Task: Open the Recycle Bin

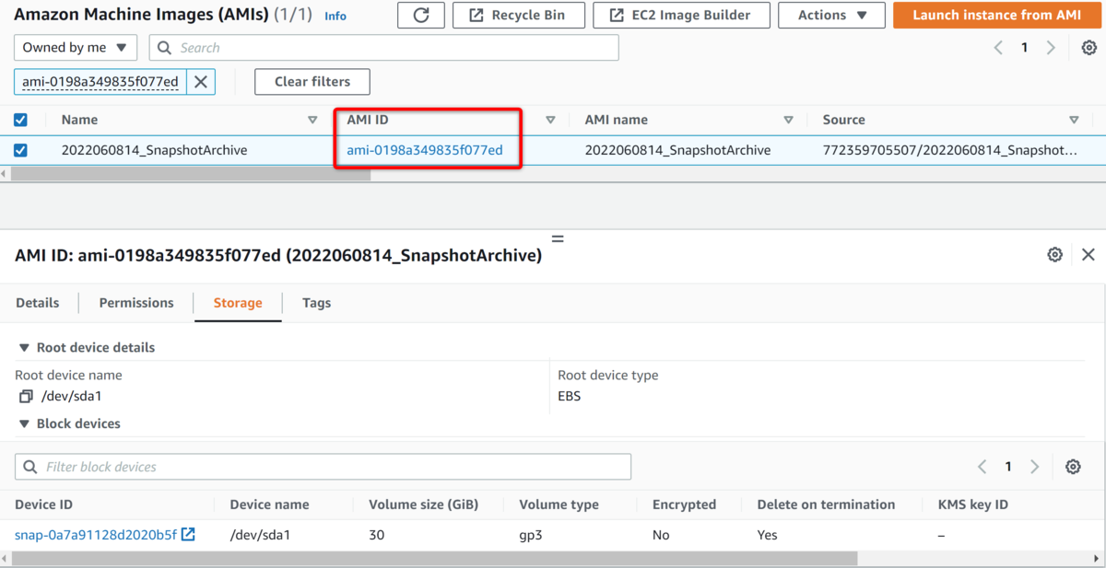Action: [519, 15]
